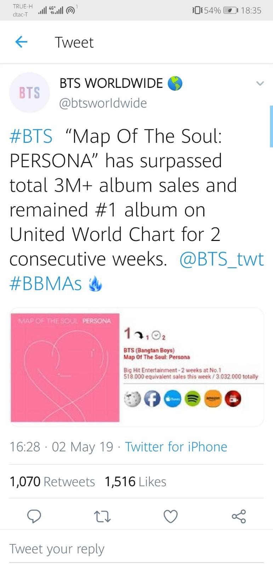This screenshot has height=567, width=273.
Task: Tap the retweet arrows icon
Action: [x=102, y=516]
